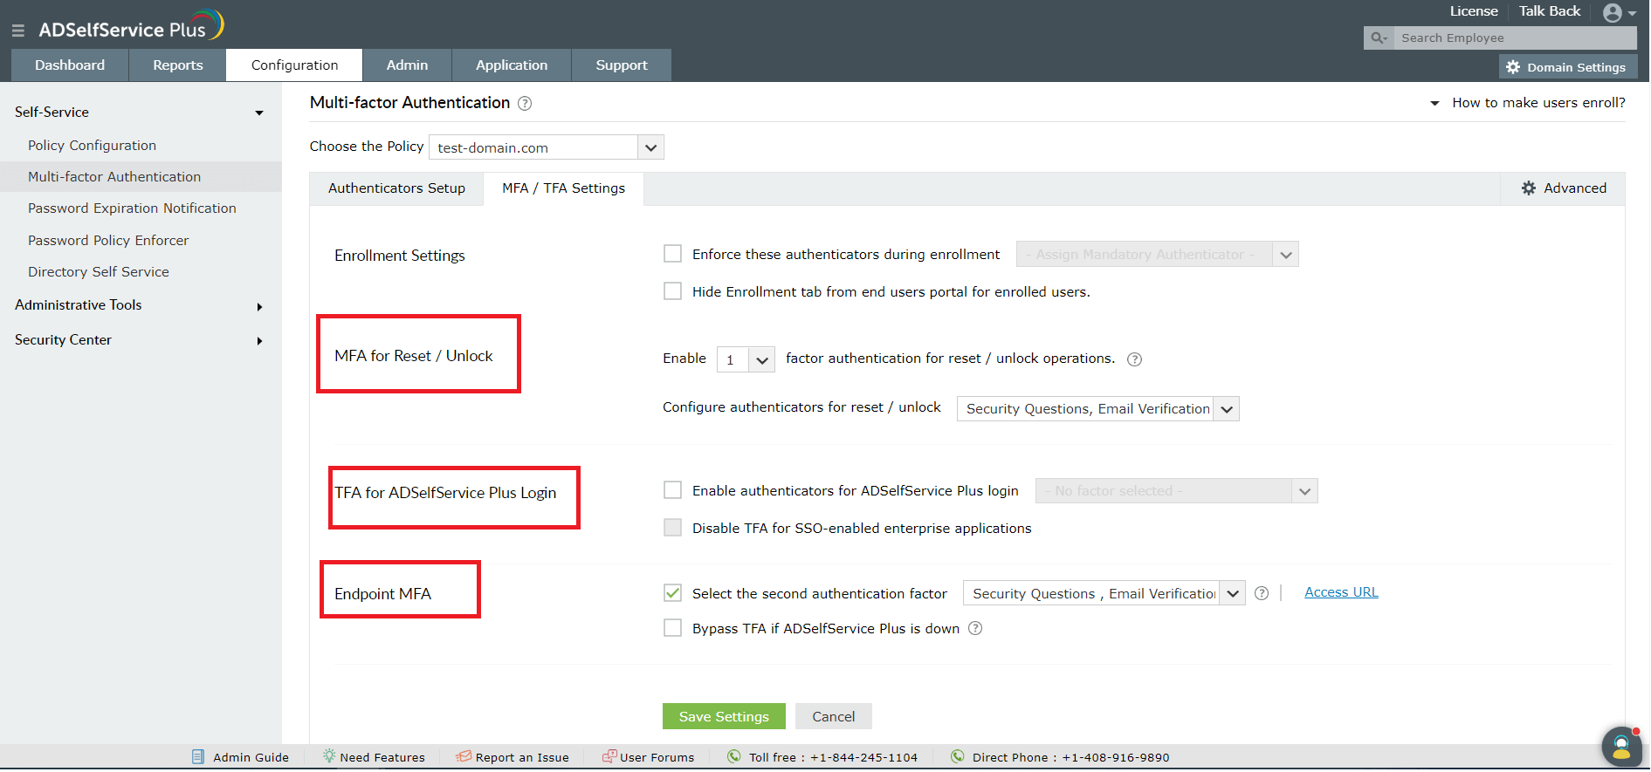Viewport: 1651px width, 772px height.
Task: Open the Choose the Policy dropdown
Action: 547,147
